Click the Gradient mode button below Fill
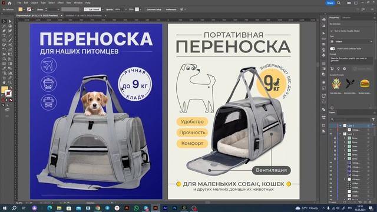The width and height of the screenshot is (377, 212). pos(7,100)
